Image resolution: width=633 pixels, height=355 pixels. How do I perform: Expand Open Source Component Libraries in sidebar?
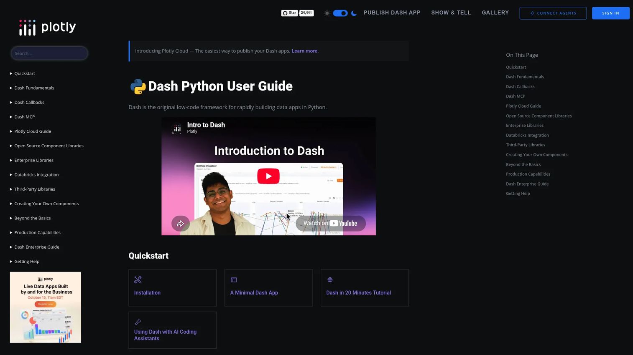coord(46,146)
